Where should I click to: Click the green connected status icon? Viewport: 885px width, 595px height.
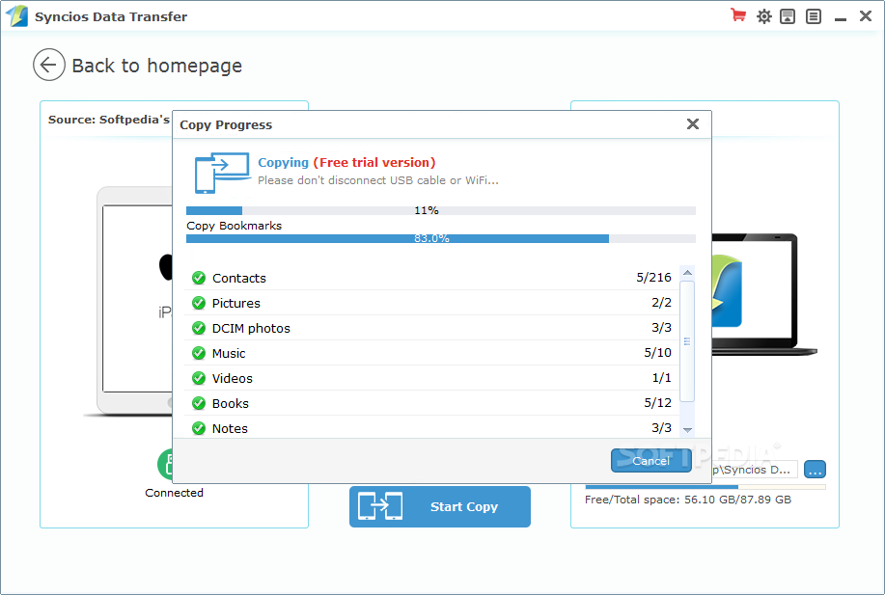(165, 464)
